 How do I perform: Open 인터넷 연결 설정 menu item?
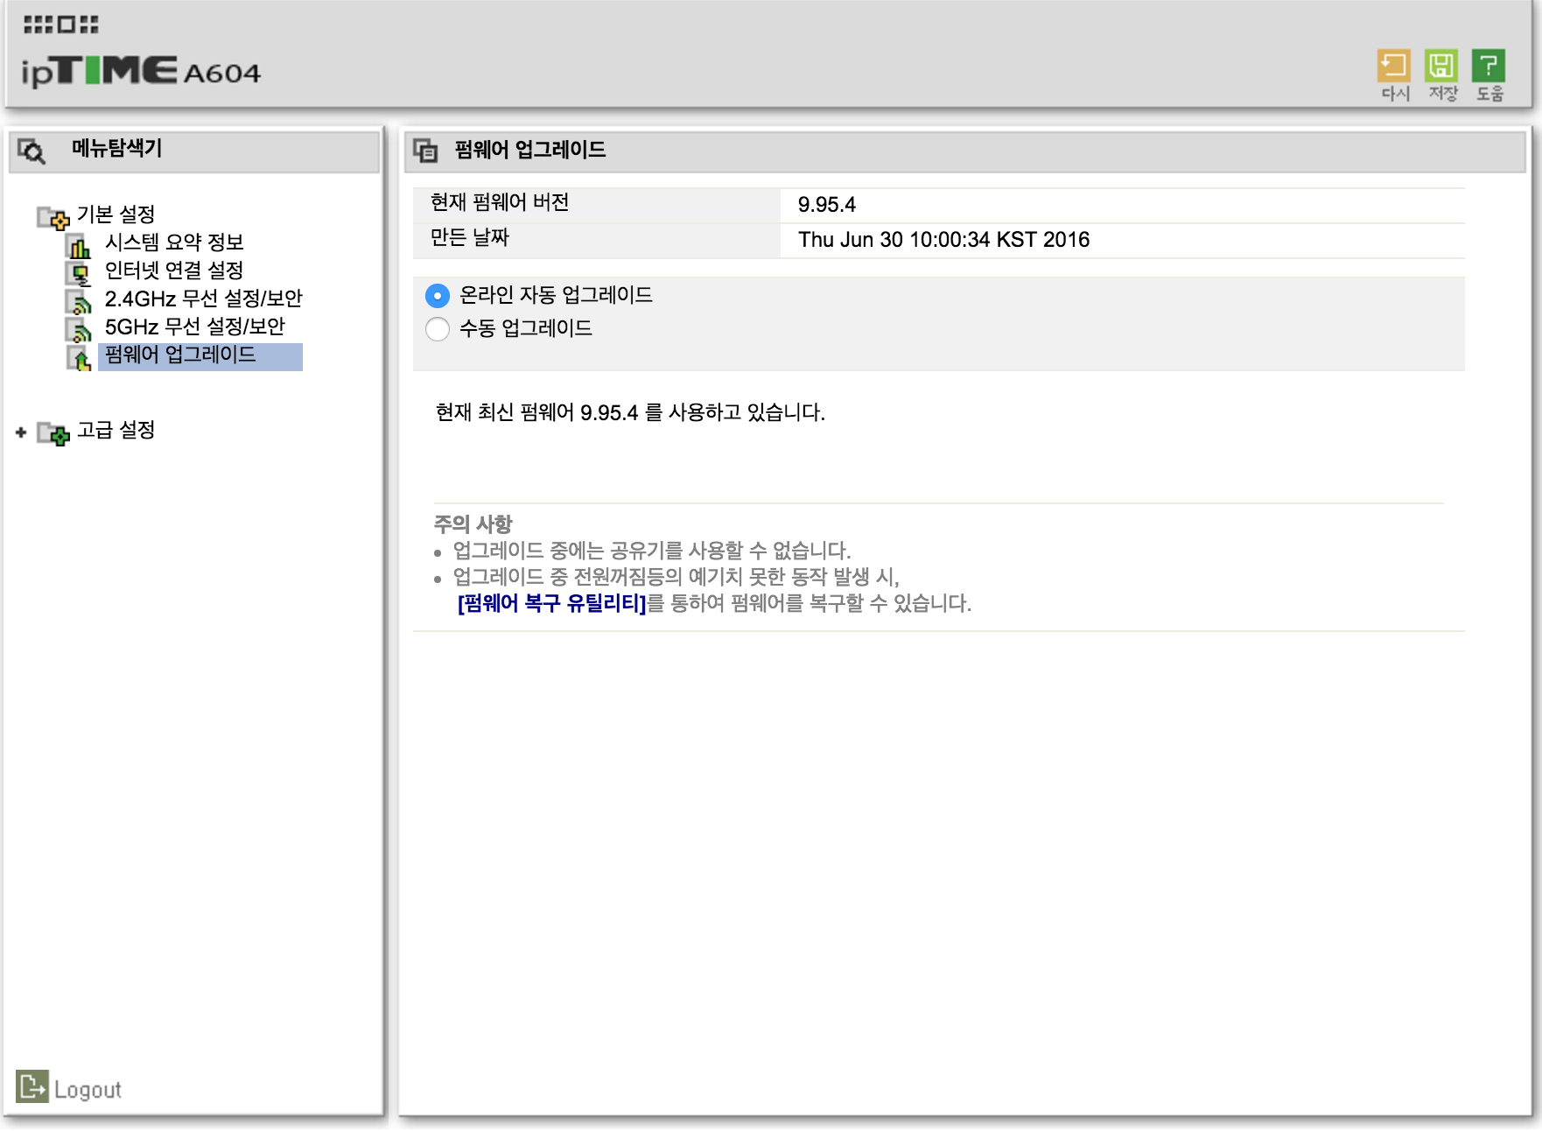pos(174,270)
